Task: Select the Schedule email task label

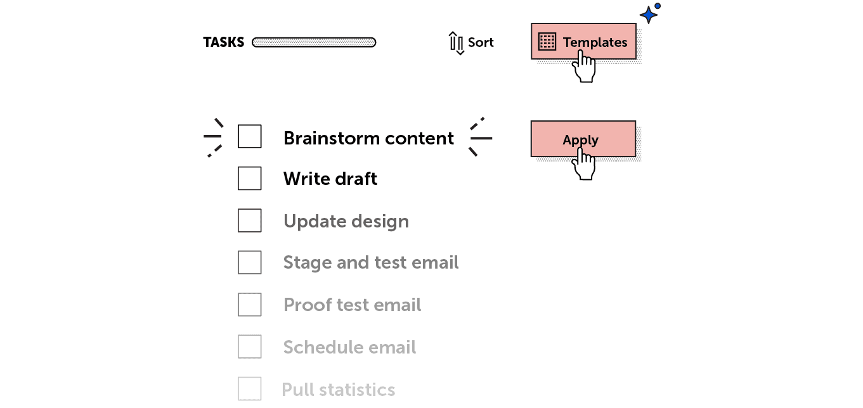Action: pos(349,347)
